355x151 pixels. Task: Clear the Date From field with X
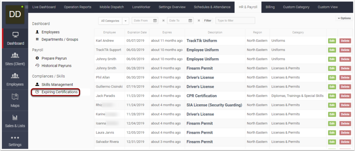tap(163, 21)
